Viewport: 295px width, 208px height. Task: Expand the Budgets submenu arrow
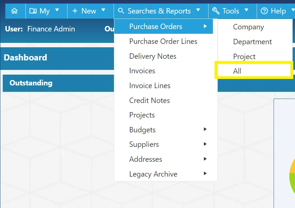tap(205, 129)
